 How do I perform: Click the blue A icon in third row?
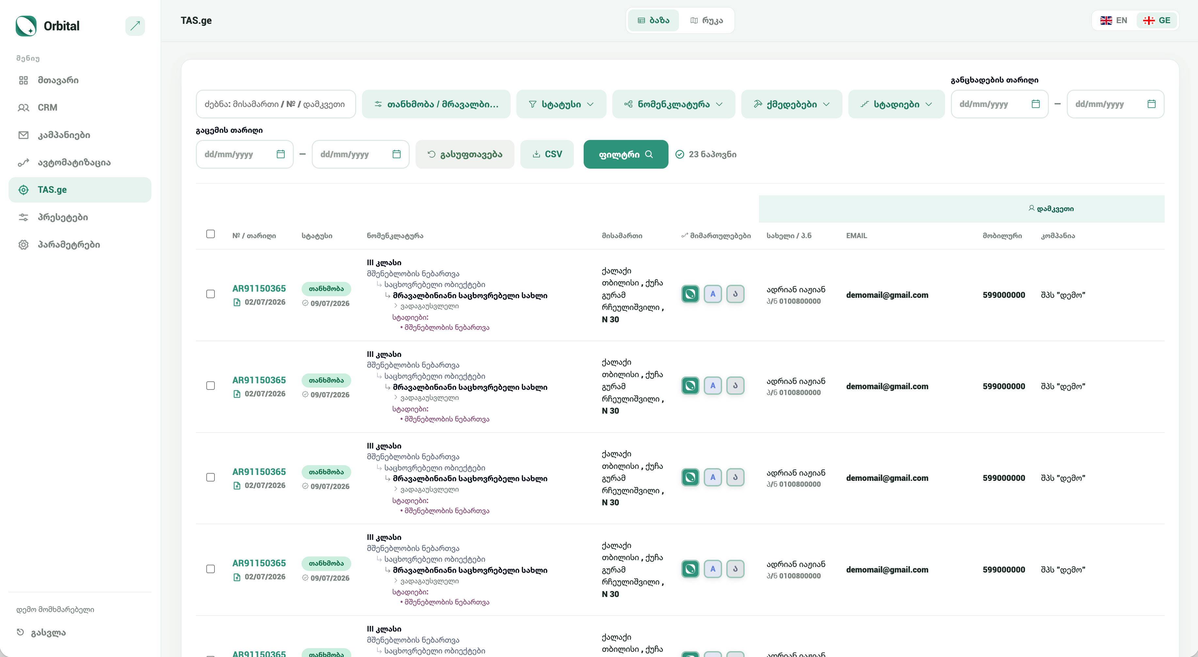(x=713, y=477)
